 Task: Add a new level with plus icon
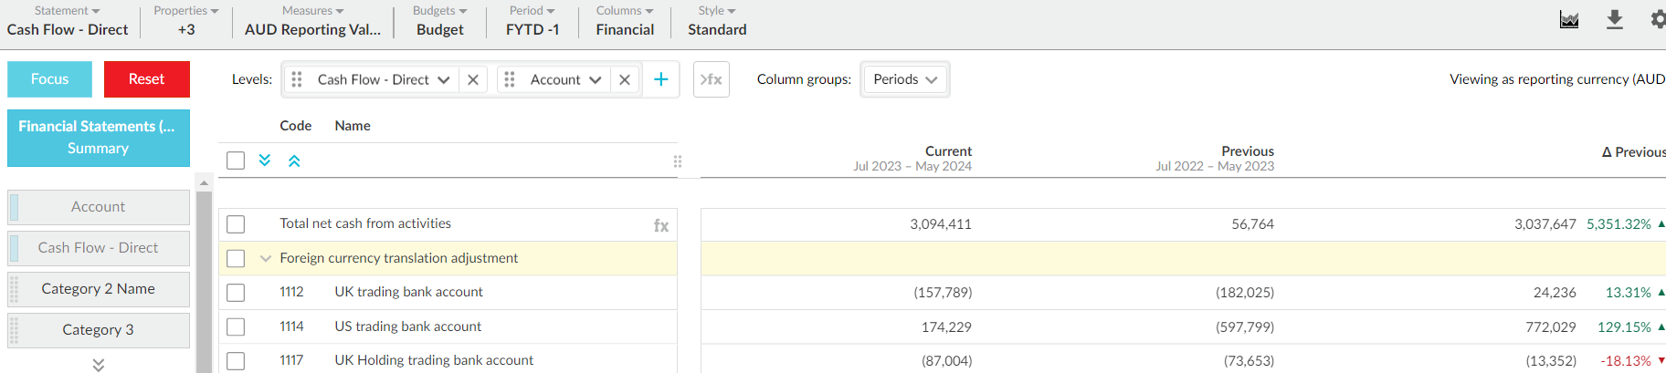[660, 79]
